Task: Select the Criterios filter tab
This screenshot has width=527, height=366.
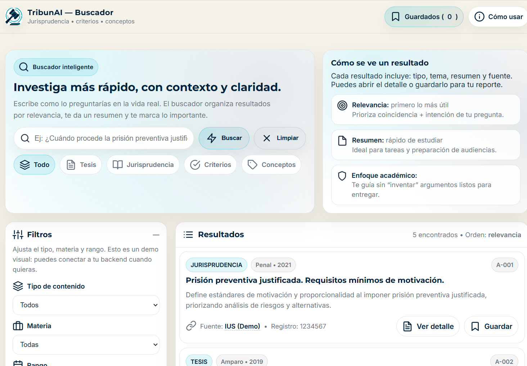Action: 210,165
